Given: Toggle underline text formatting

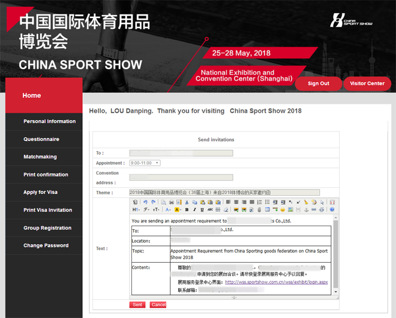Looking at the screenshot, I should click(x=202, y=210).
